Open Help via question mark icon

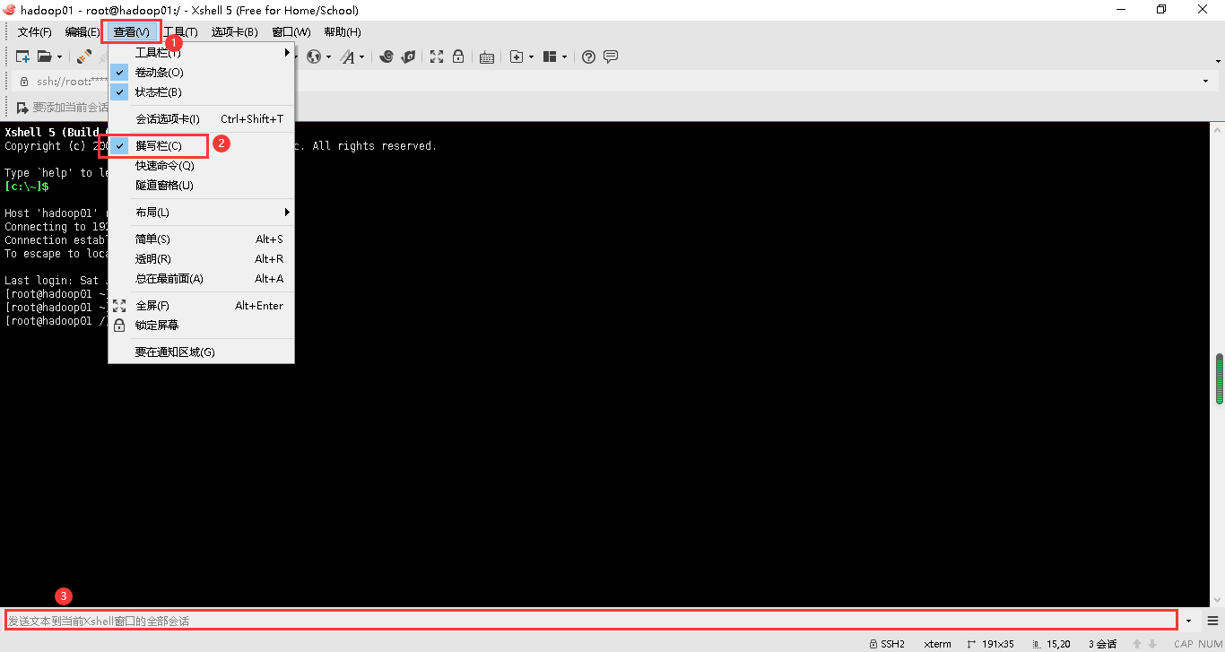[x=588, y=57]
